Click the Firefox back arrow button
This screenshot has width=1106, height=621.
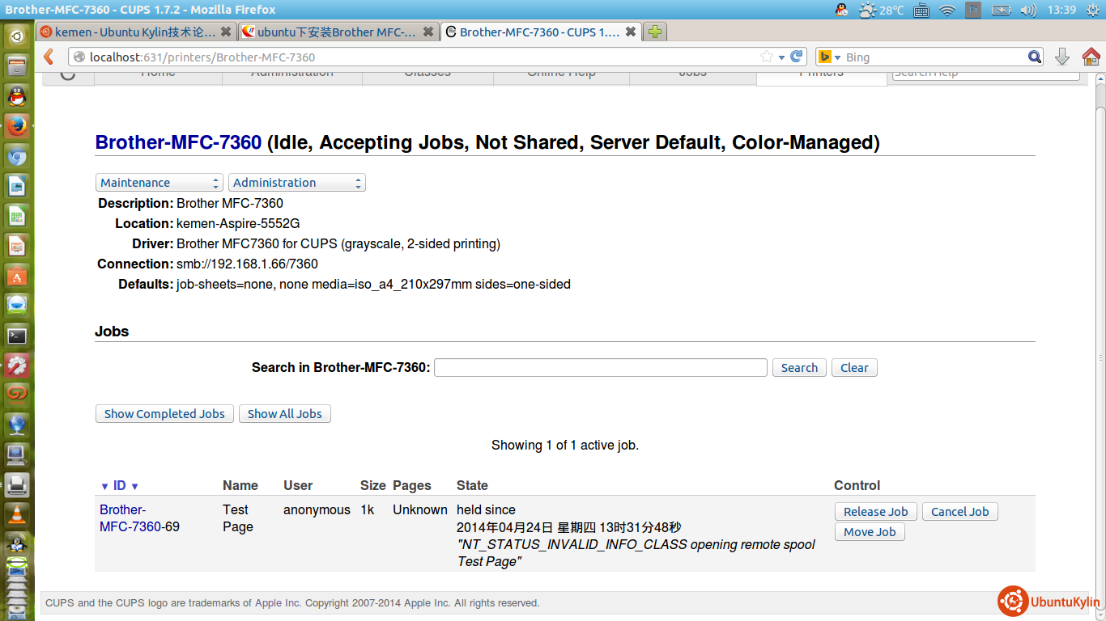[x=49, y=57]
